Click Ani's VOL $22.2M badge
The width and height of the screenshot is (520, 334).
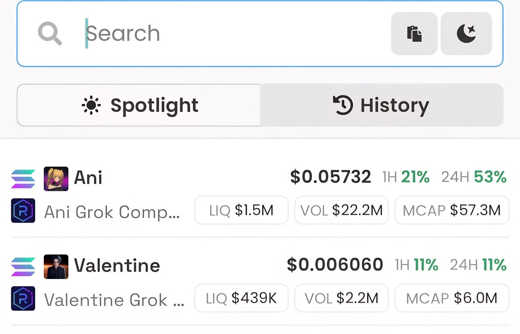click(341, 210)
